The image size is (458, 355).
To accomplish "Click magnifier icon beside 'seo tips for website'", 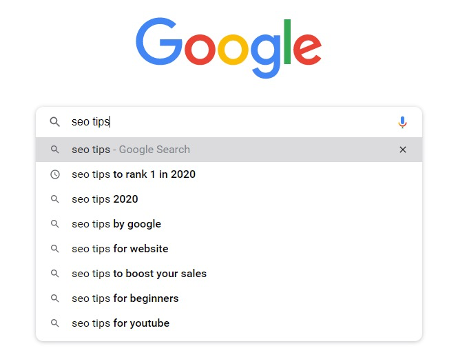I will click(x=54, y=249).
